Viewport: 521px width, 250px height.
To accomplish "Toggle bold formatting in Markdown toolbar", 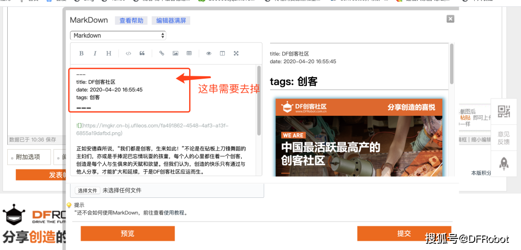I will click(82, 54).
